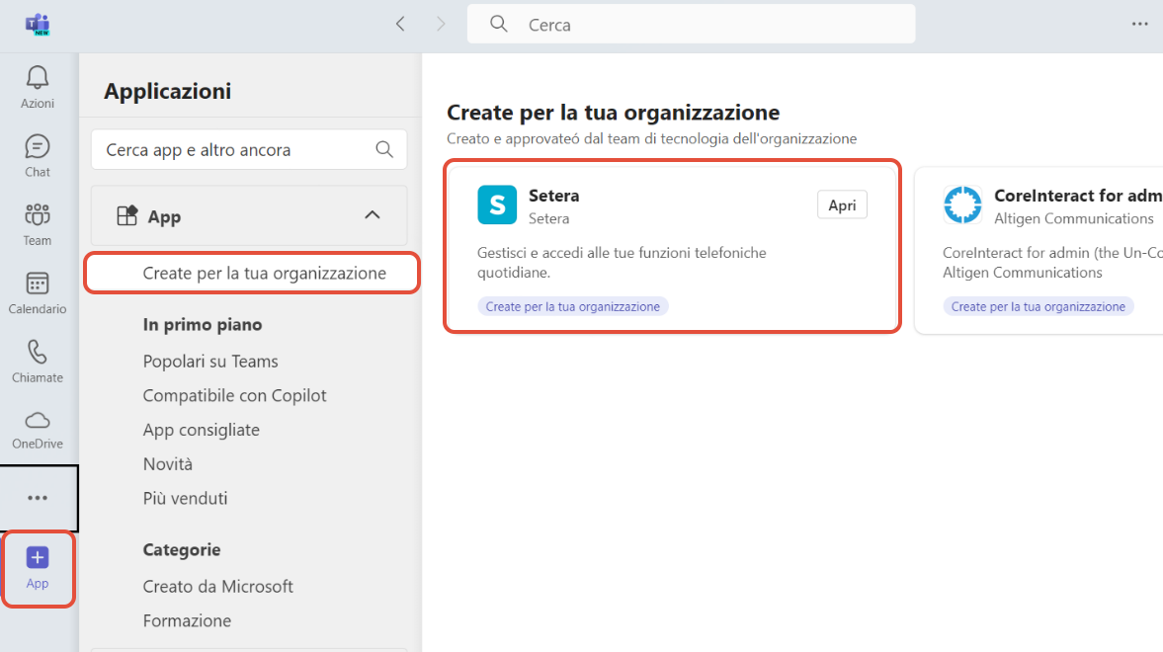Viewport: 1163px width, 652px height.
Task: Open the Novità list
Action: click(168, 463)
